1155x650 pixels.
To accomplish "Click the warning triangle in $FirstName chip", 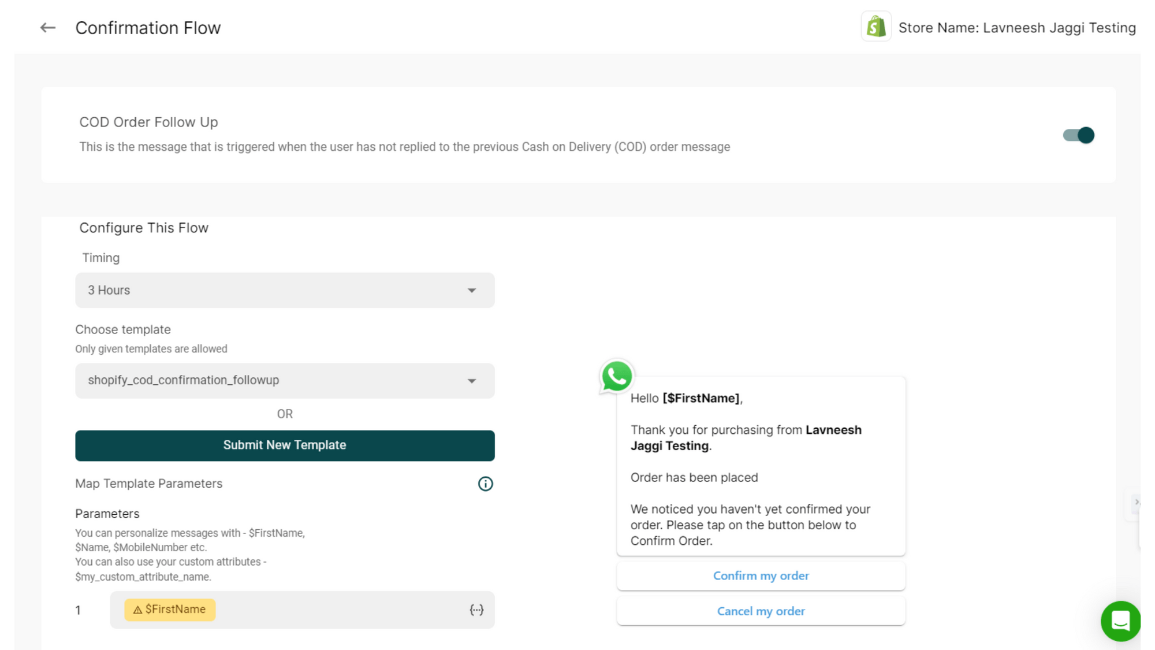I will [x=137, y=610].
